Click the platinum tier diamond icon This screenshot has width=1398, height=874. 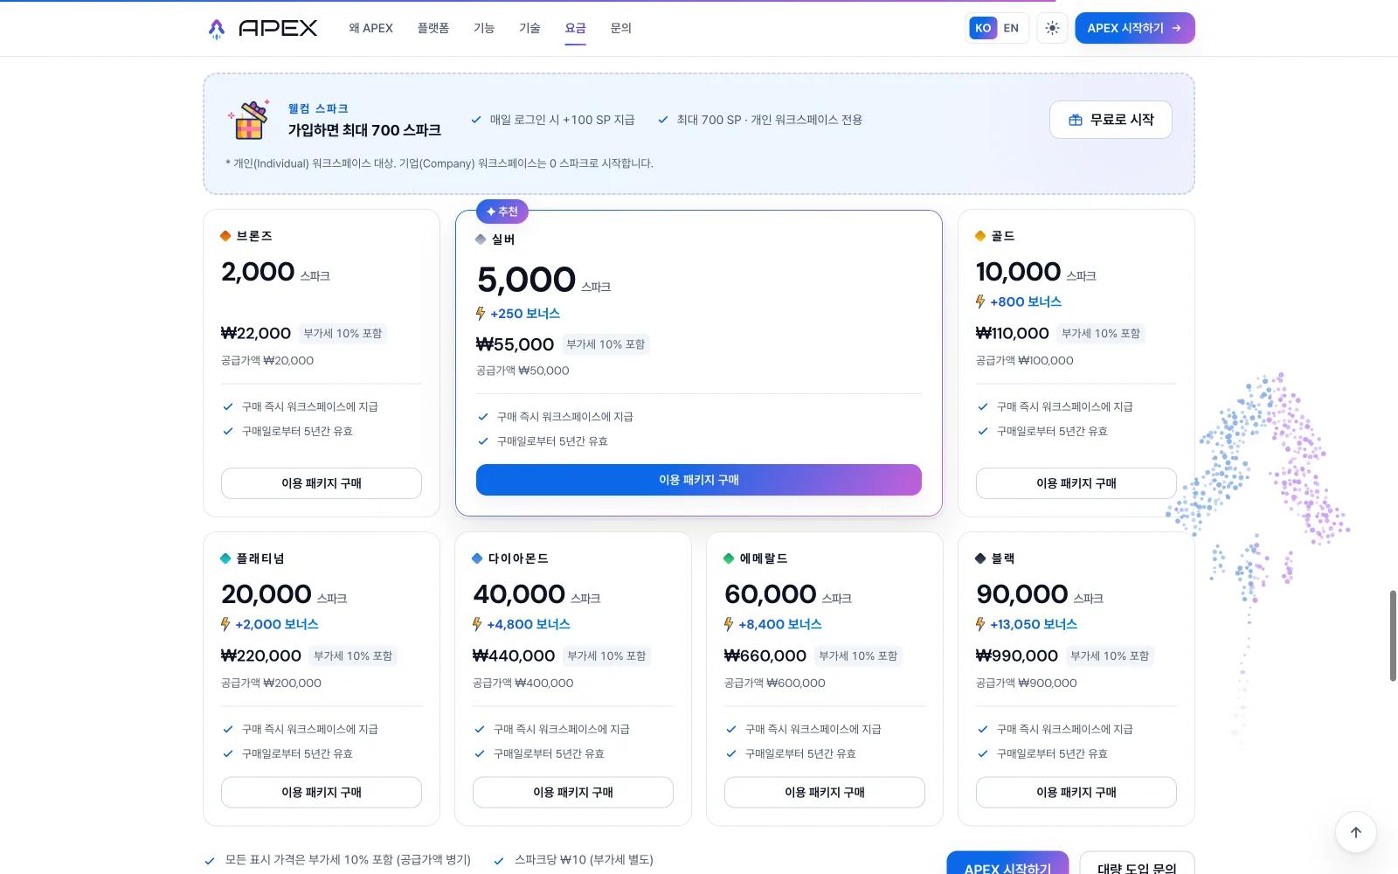[x=225, y=558]
